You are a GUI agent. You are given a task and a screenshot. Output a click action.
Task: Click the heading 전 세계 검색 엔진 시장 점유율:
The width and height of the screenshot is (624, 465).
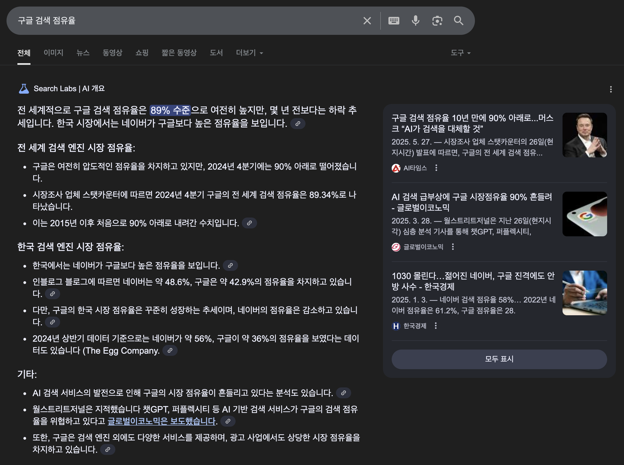click(76, 148)
